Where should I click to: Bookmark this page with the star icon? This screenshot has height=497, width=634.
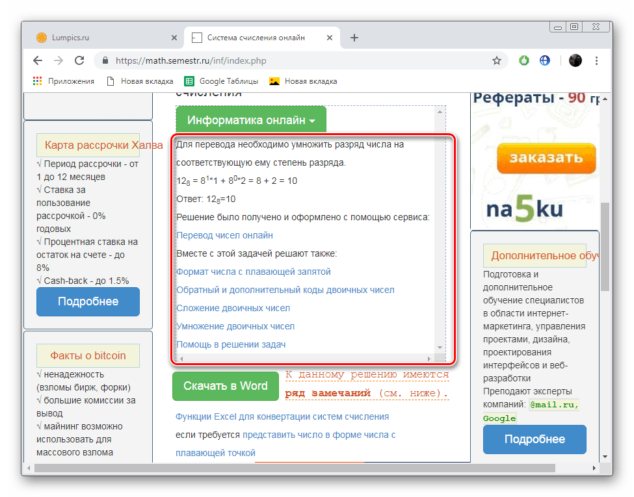coord(497,60)
